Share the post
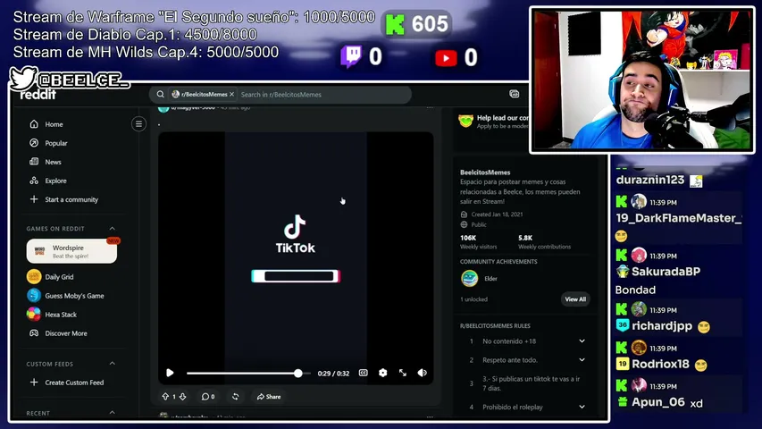This screenshot has height=429, width=762. point(269,397)
